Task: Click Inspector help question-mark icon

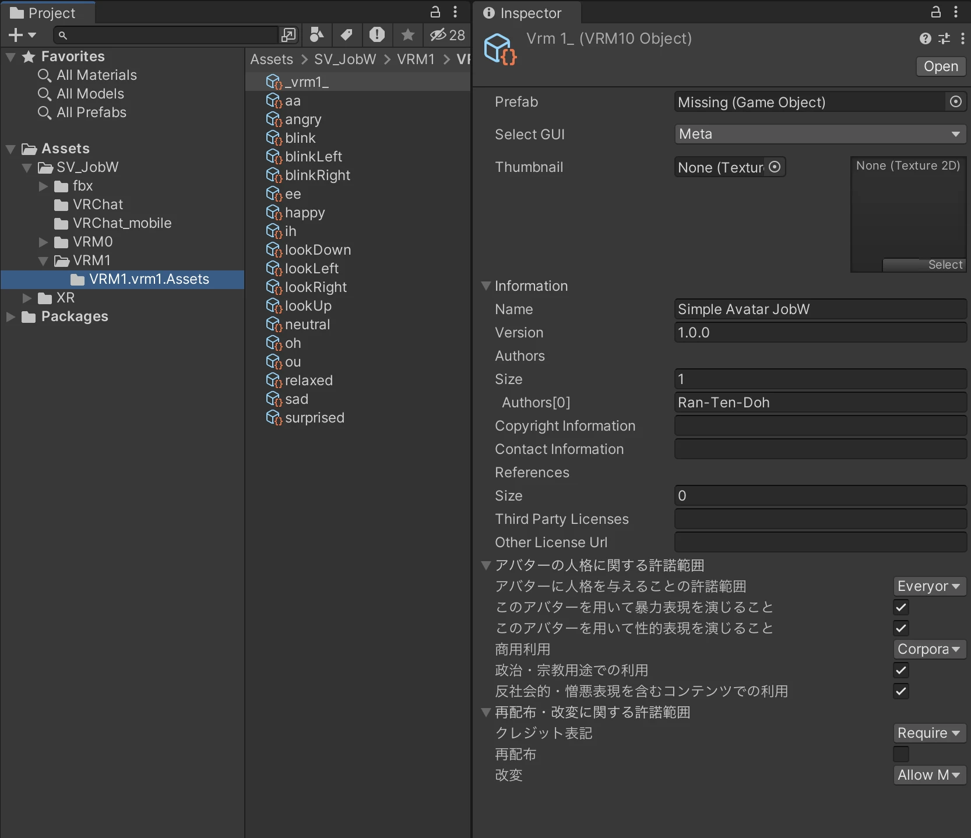Action: click(925, 38)
